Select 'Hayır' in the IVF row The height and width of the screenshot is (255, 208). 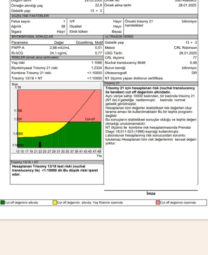click(x=118, y=21)
